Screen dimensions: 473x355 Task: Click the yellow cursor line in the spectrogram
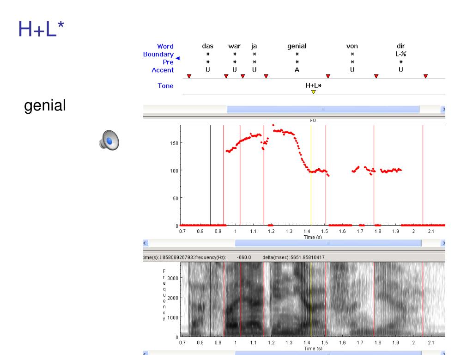pyautogui.click(x=311, y=299)
